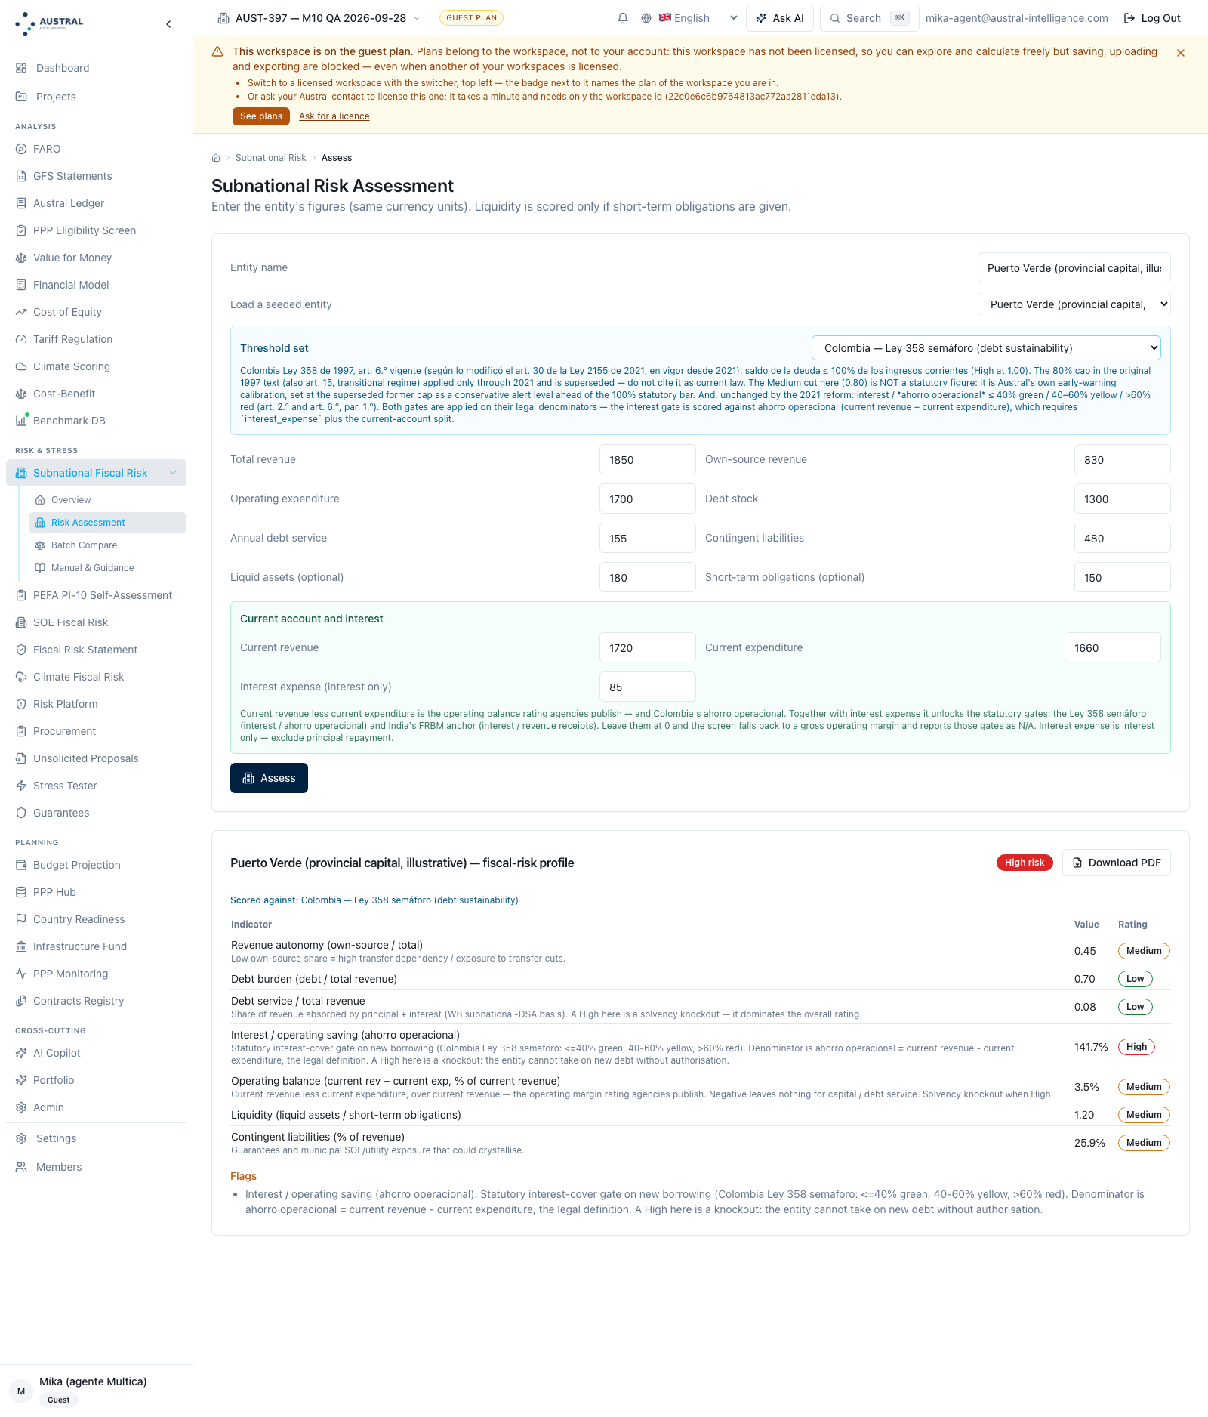Click the globe language icon
This screenshot has width=1208, height=1417.
[x=646, y=18]
